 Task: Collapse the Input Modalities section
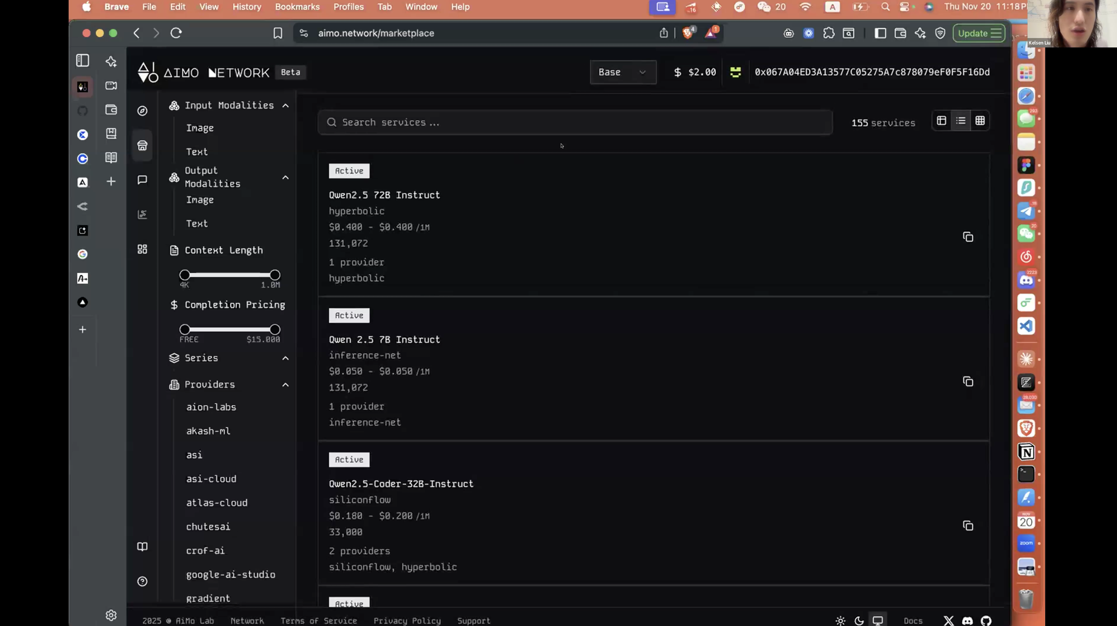pos(285,106)
